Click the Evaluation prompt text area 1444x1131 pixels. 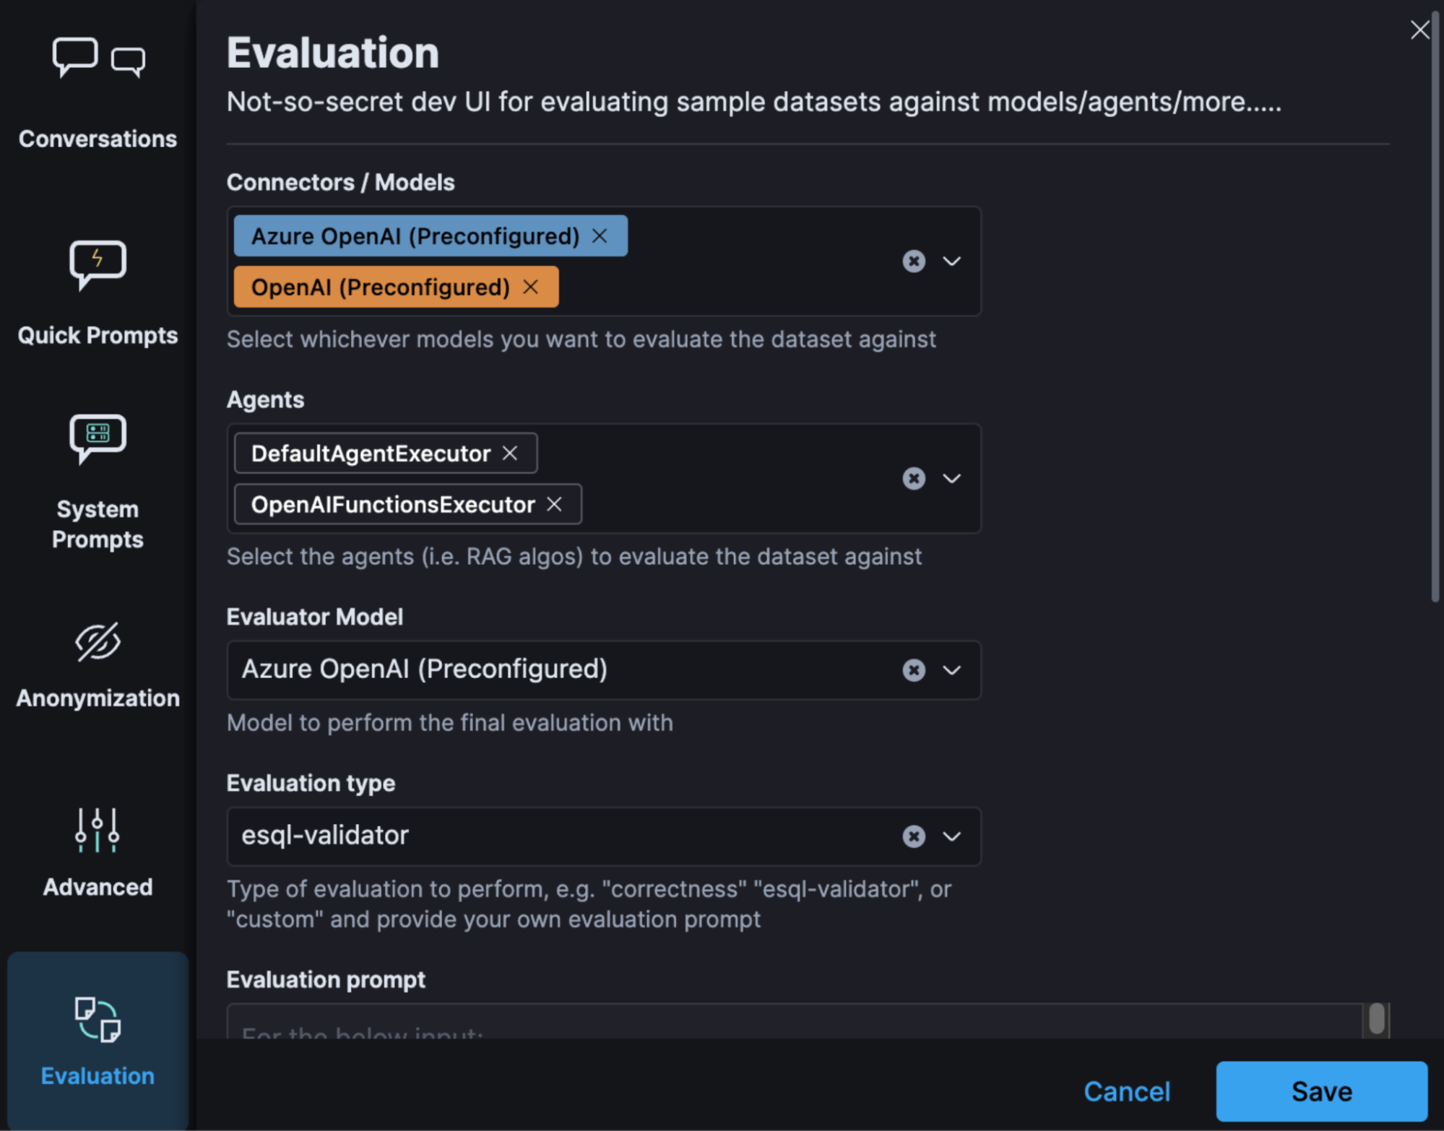click(795, 1021)
